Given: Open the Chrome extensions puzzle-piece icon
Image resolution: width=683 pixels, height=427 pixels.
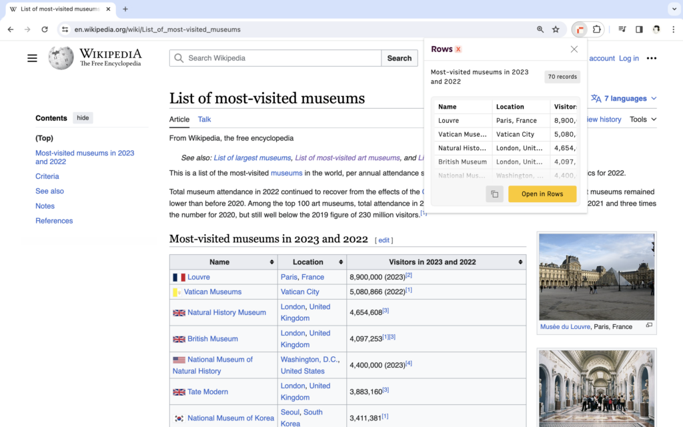Looking at the screenshot, I should 596,29.
